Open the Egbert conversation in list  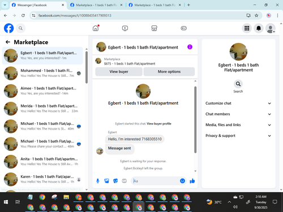point(42,55)
